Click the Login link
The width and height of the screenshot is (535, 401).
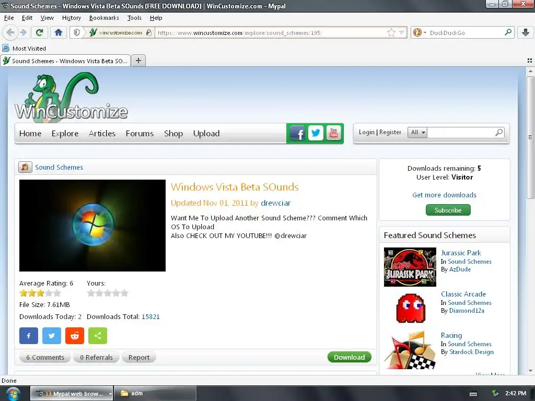coord(366,132)
